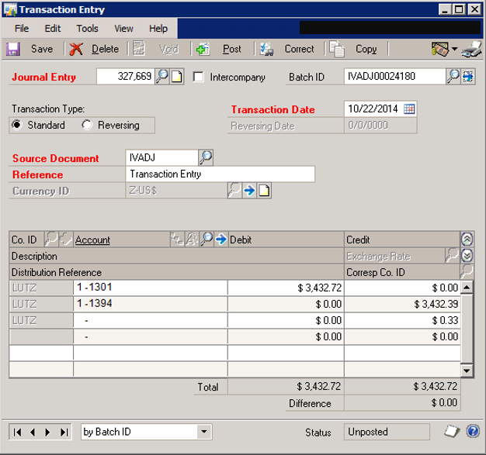This screenshot has height=455, width=486.
Task: Click the Account header link
Action: 92,240
